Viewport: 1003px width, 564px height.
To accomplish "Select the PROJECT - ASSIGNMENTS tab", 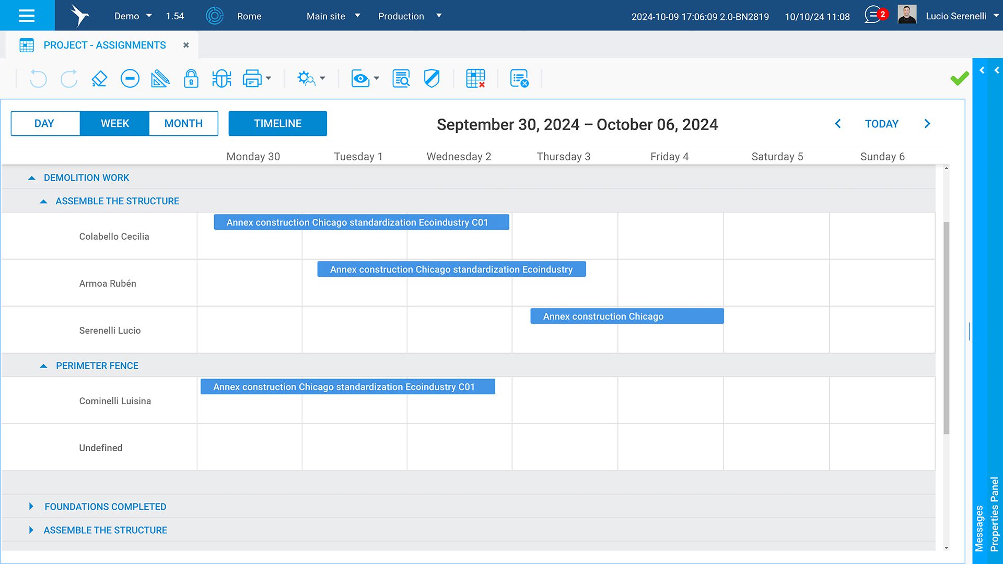I will click(x=104, y=45).
